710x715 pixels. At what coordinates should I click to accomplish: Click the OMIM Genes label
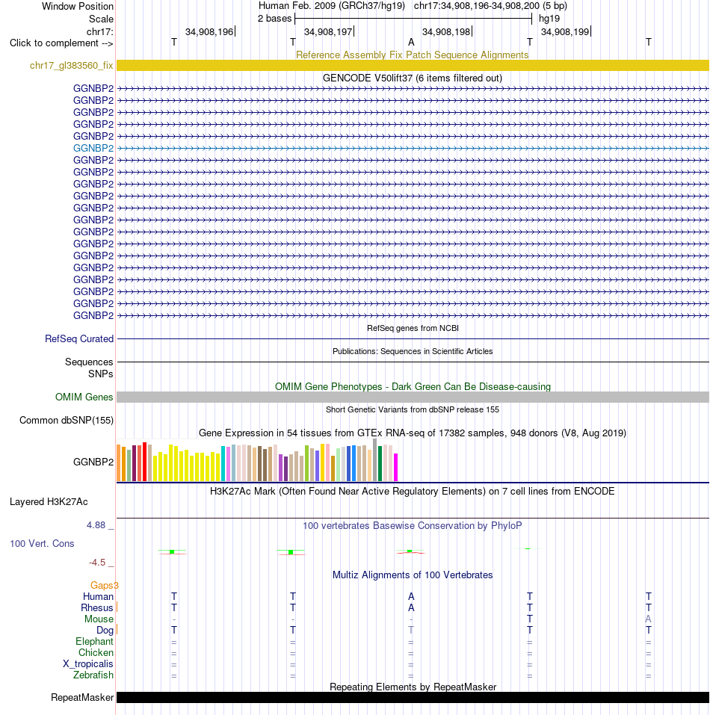(84, 397)
